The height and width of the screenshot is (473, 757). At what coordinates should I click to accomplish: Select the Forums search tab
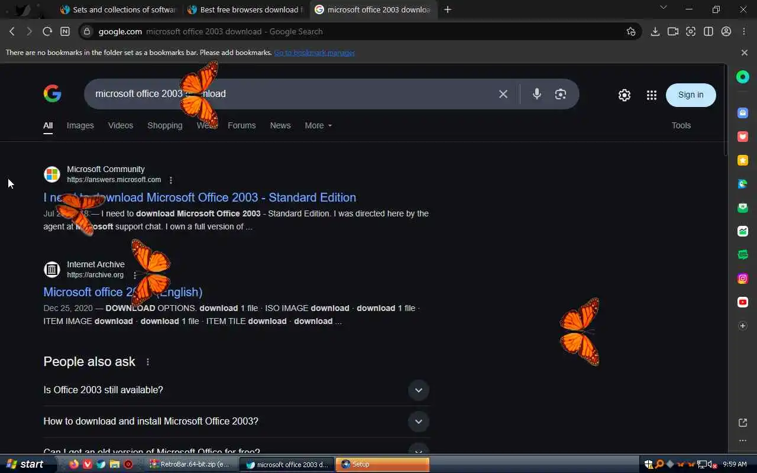[242, 125]
